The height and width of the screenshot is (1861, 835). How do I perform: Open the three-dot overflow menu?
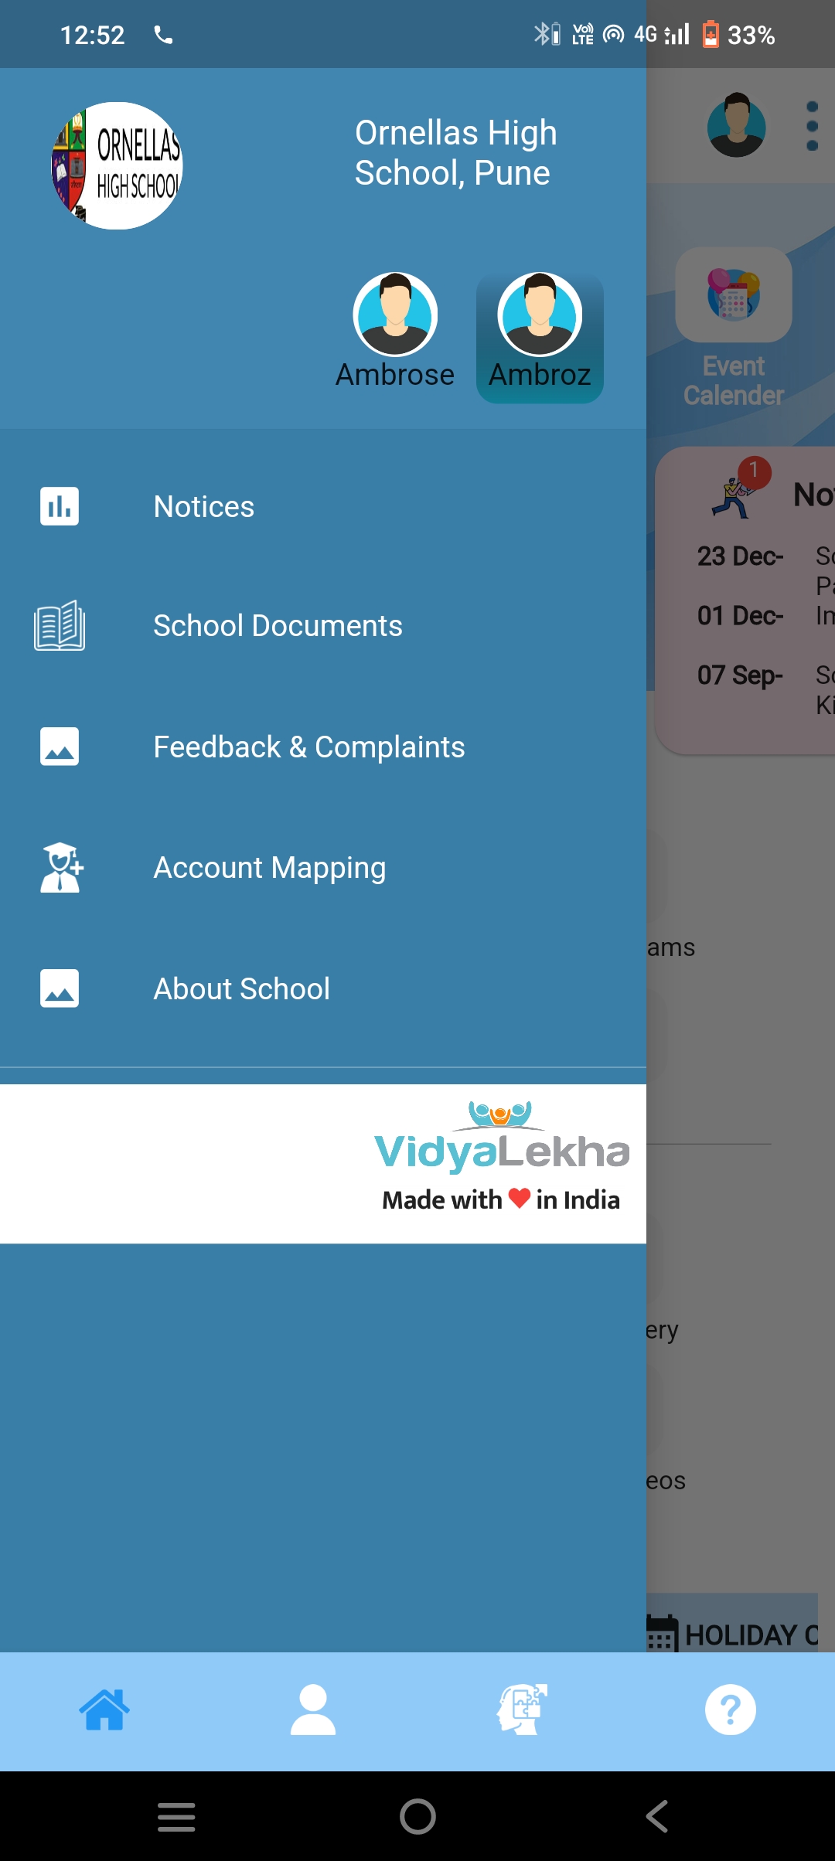click(812, 126)
